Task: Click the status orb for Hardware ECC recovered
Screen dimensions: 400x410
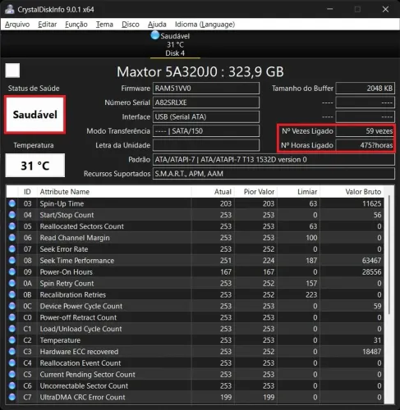Action: tap(12, 352)
